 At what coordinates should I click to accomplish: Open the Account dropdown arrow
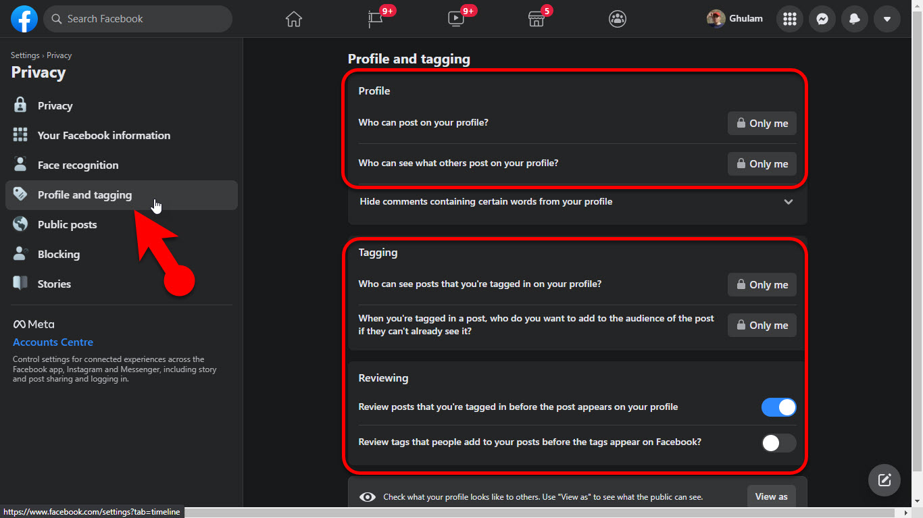pyautogui.click(x=887, y=19)
